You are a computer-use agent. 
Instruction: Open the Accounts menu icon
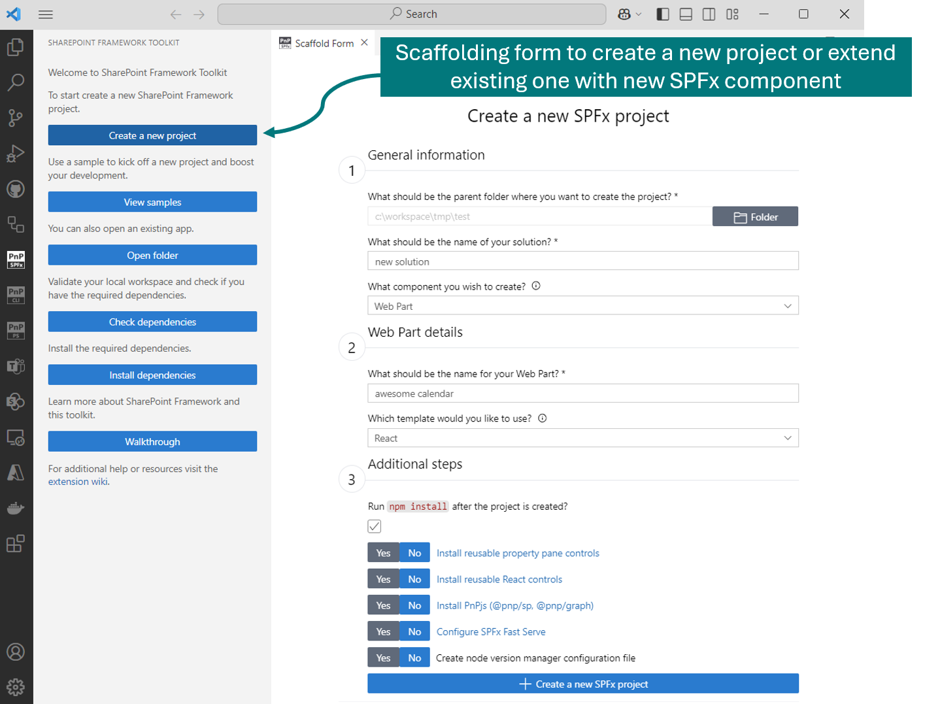click(16, 652)
